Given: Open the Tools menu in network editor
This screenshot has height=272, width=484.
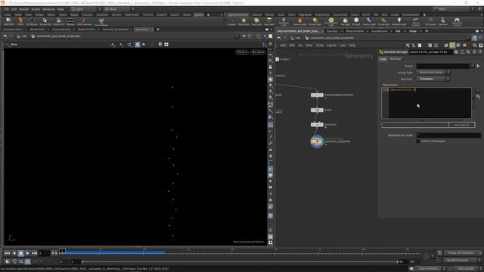Looking at the screenshot, I should tap(319, 45).
